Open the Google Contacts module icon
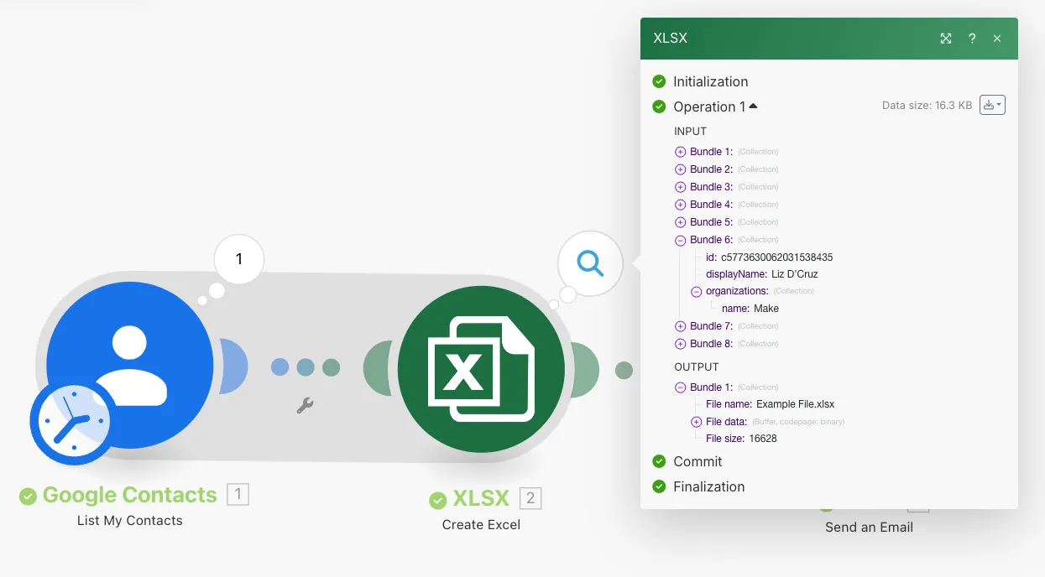The image size is (1045, 577). click(130, 364)
